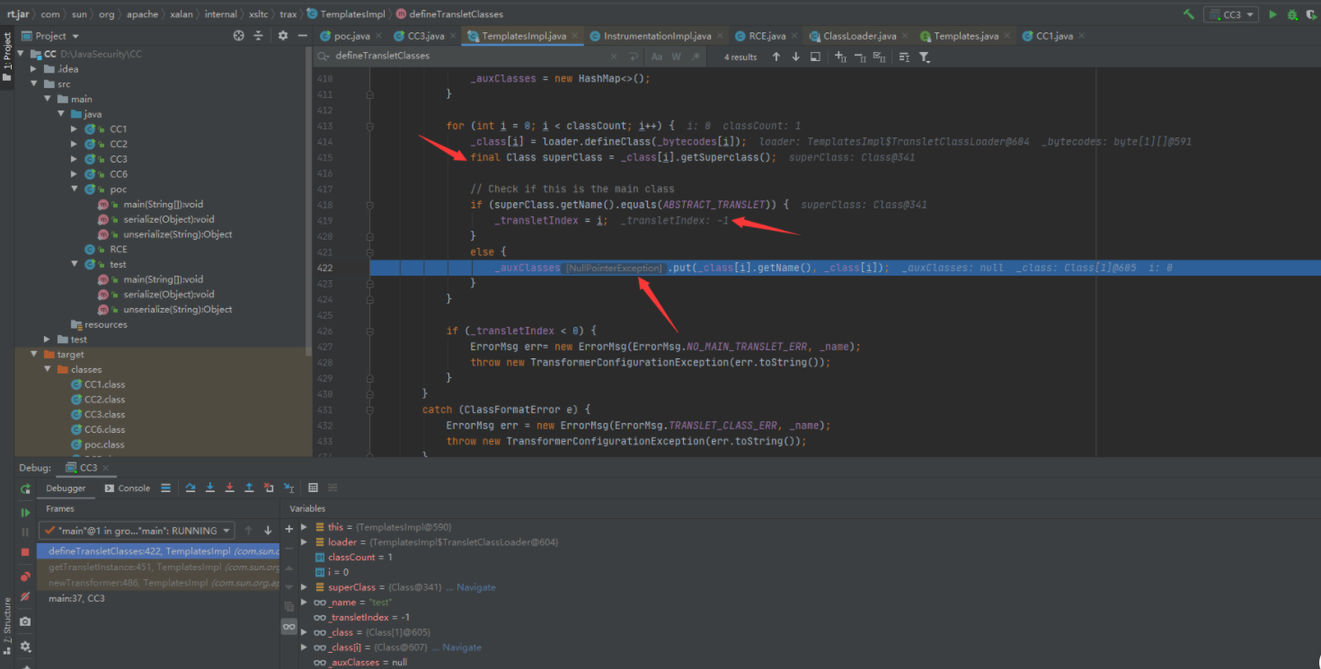Locate current file via scroll-from-source icon
Image resolution: width=1321 pixels, height=669 pixels.
pos(238,36)
